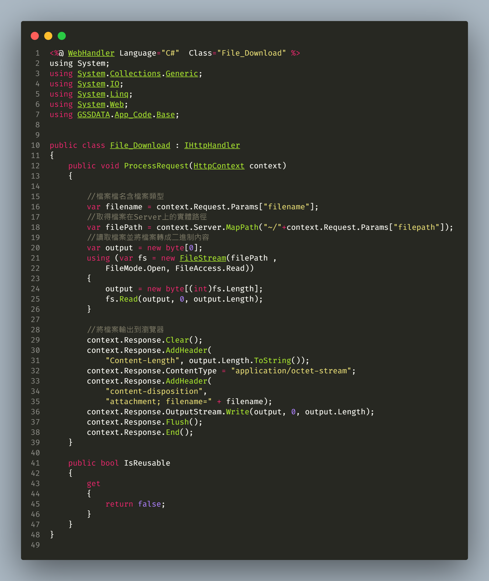Click the IO namespace on line 4

[x=115, y=84]
